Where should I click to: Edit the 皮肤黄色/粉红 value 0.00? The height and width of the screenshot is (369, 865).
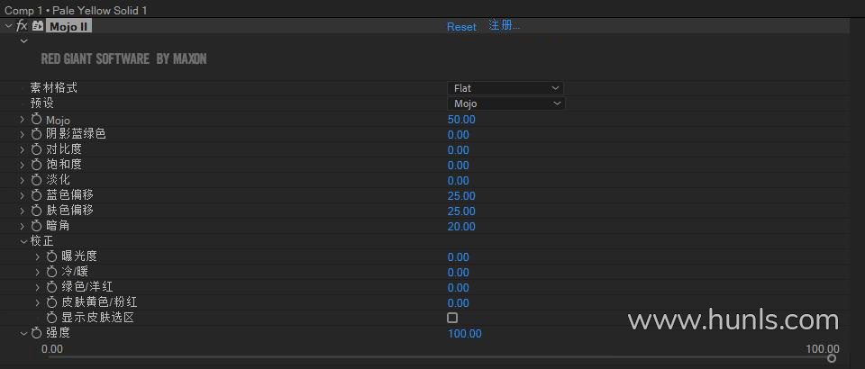(458, 303)
